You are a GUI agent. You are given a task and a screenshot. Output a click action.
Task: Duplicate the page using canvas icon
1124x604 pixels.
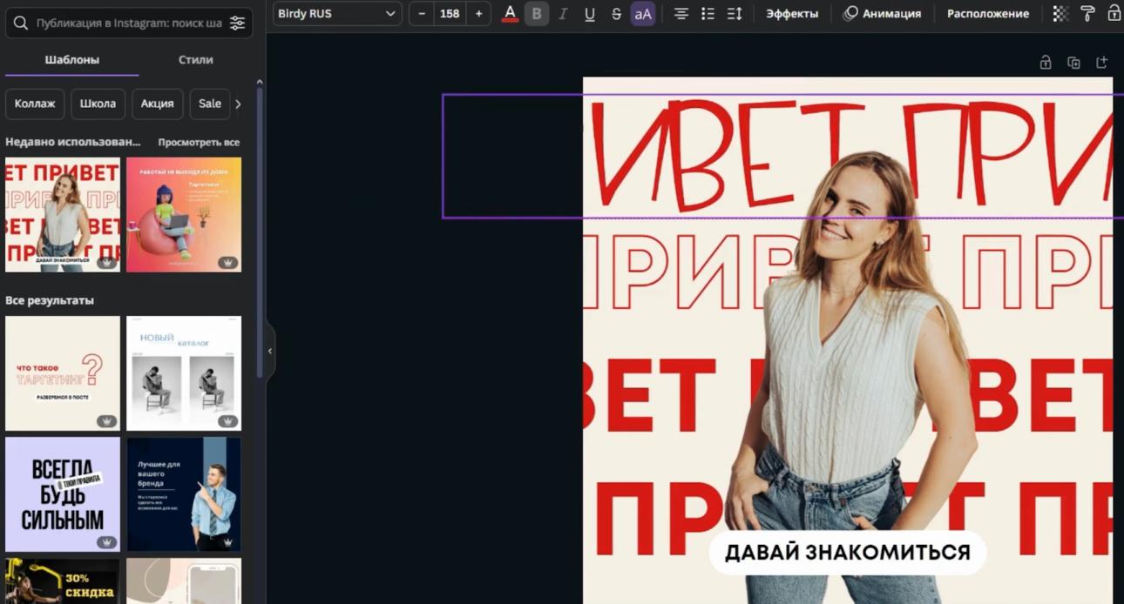1073,63
